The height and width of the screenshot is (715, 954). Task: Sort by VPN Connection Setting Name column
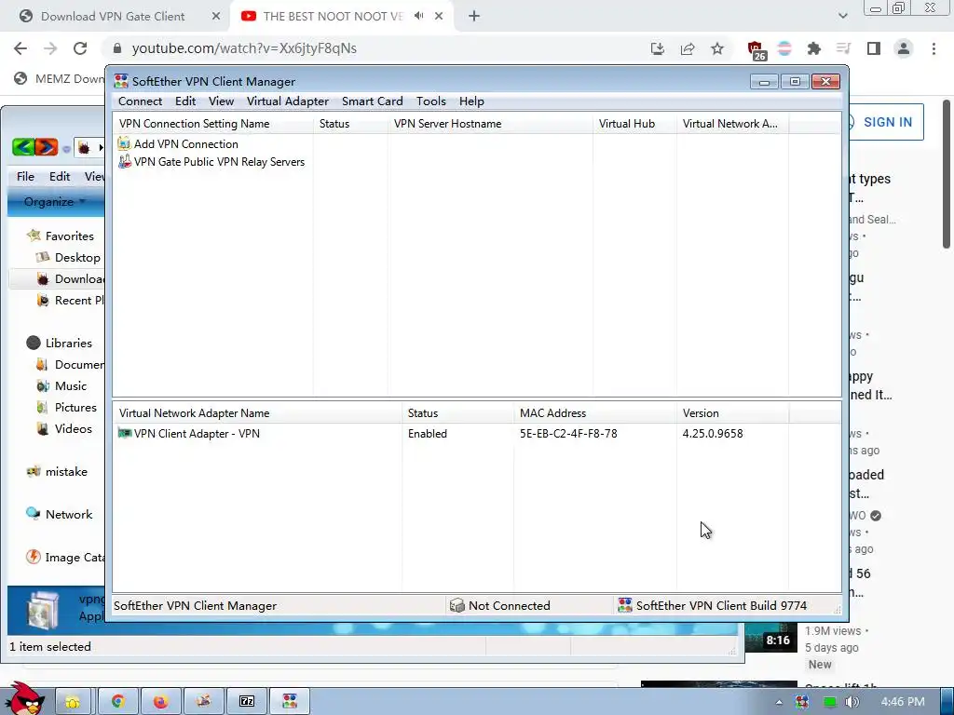coord(213,124)
